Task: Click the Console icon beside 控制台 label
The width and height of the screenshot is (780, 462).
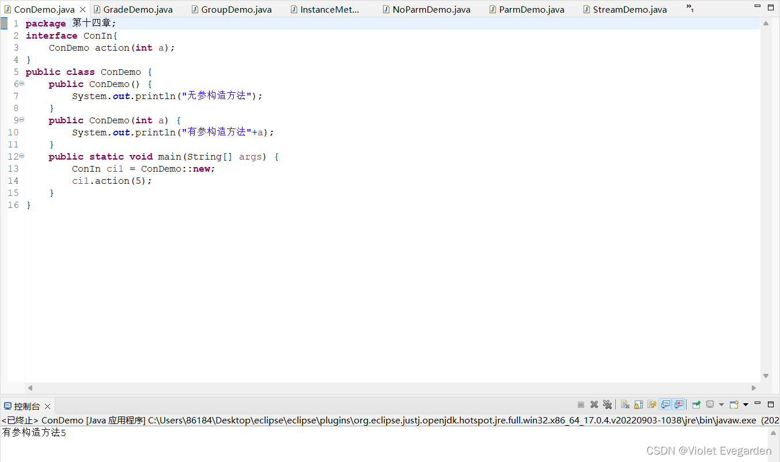Action: pyautogui.click(x=7, y=406)
